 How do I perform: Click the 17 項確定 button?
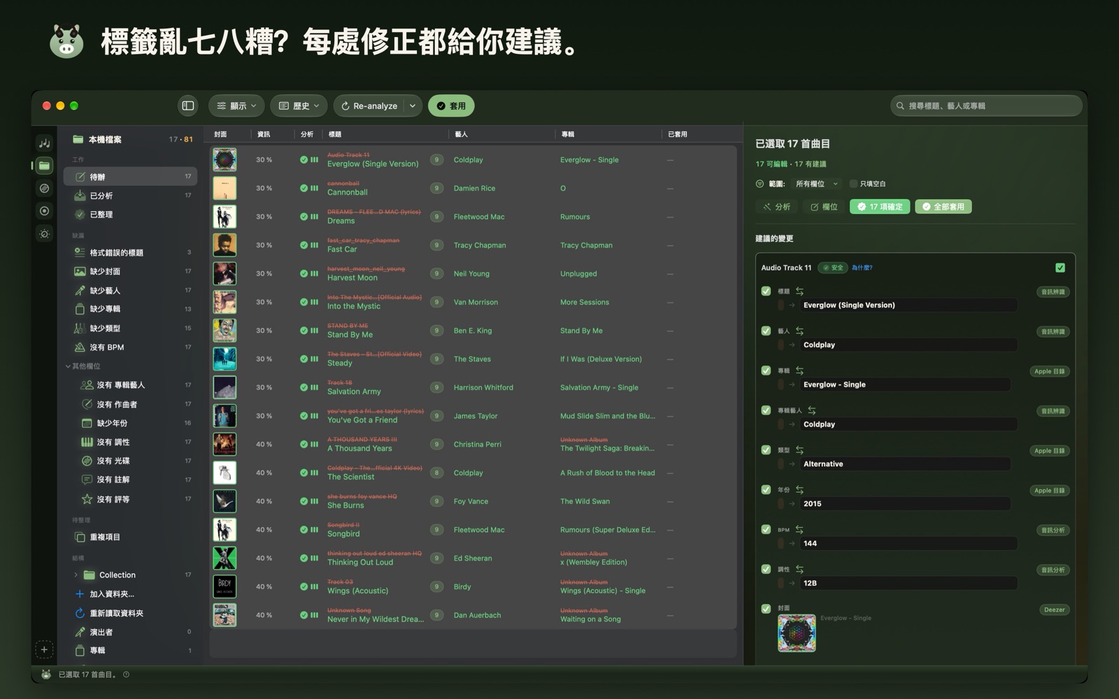(880, 207)
